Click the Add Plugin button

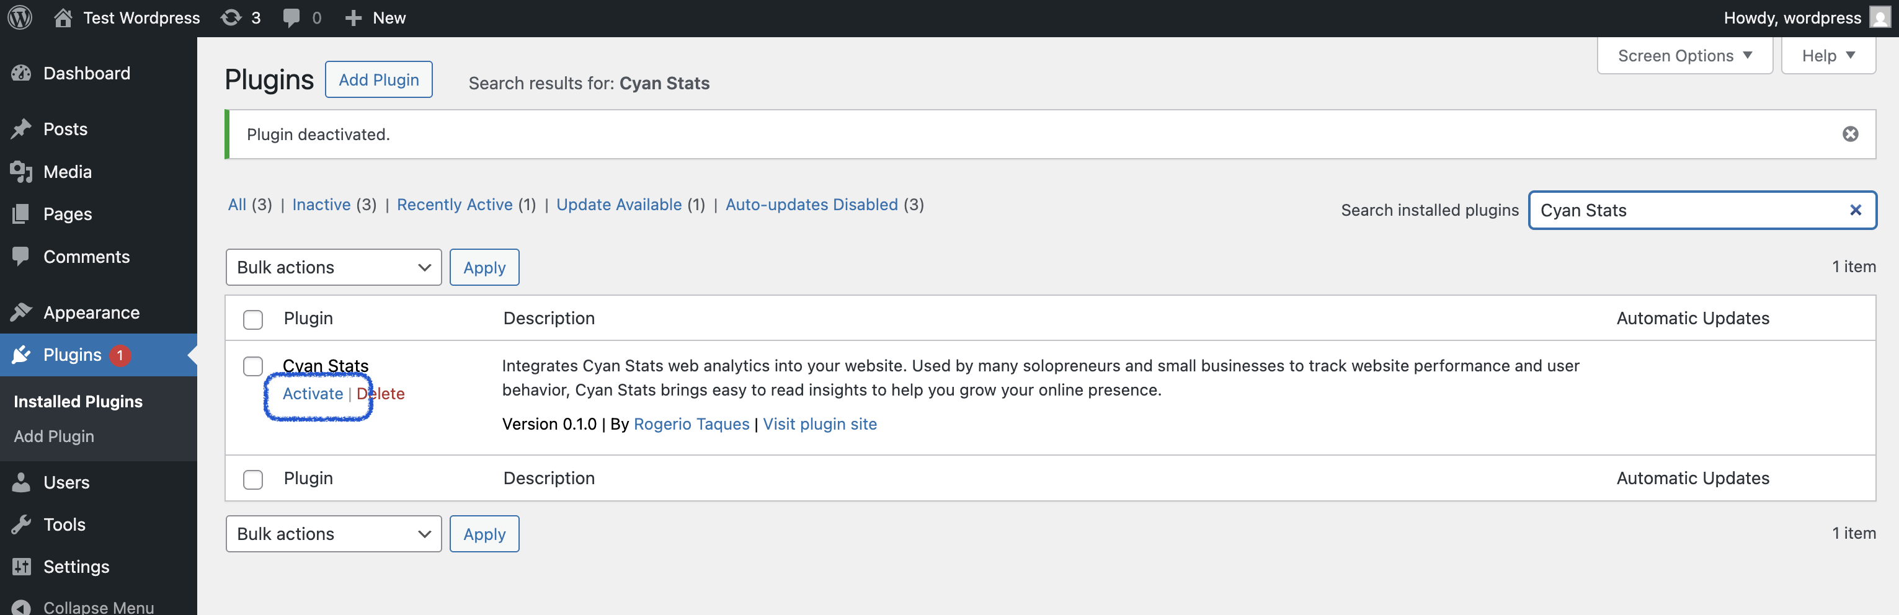(x=378, y=79)
